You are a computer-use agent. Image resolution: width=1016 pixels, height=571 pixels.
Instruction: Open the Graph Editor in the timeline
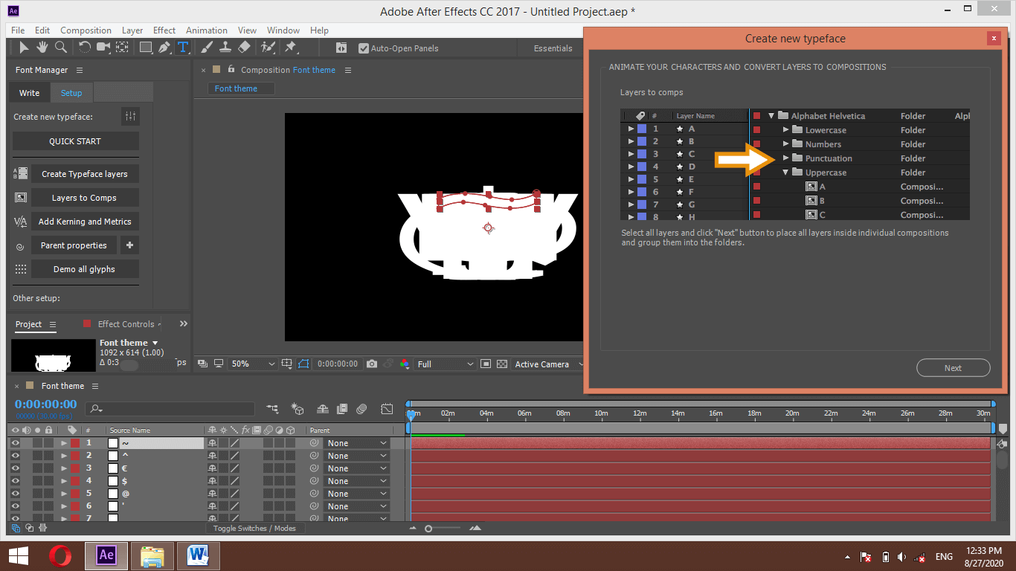click(x=387, y=409)
